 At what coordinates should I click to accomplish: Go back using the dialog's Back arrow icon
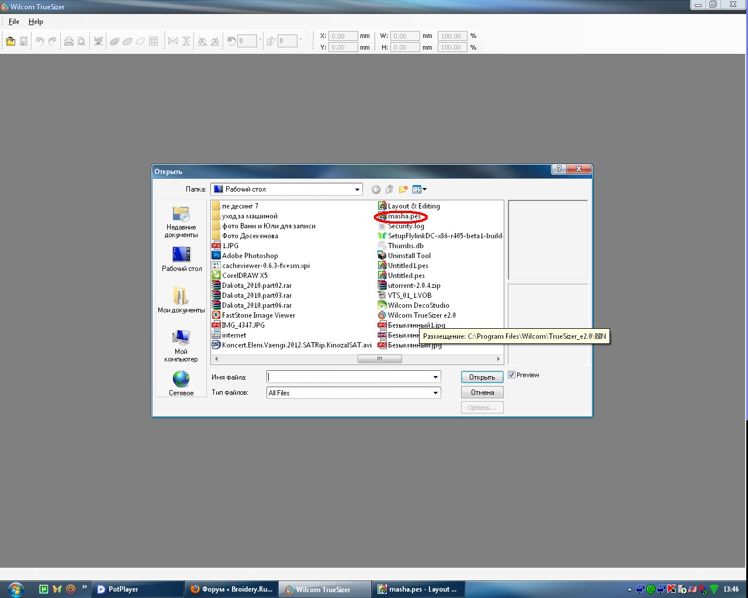(376, 189)
